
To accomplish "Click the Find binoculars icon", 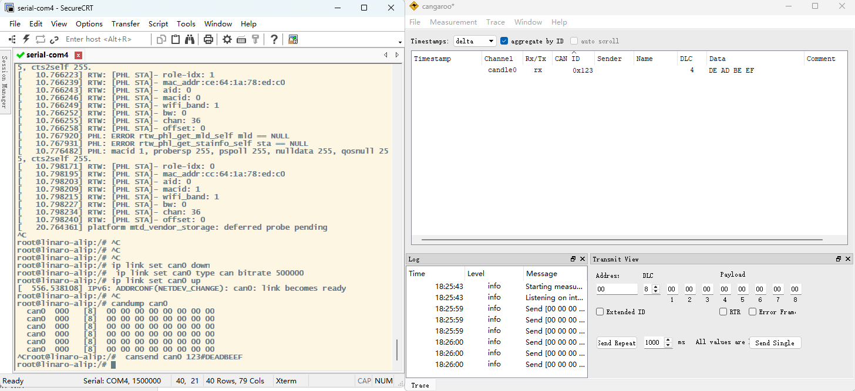I will click(x=190, y=39).
